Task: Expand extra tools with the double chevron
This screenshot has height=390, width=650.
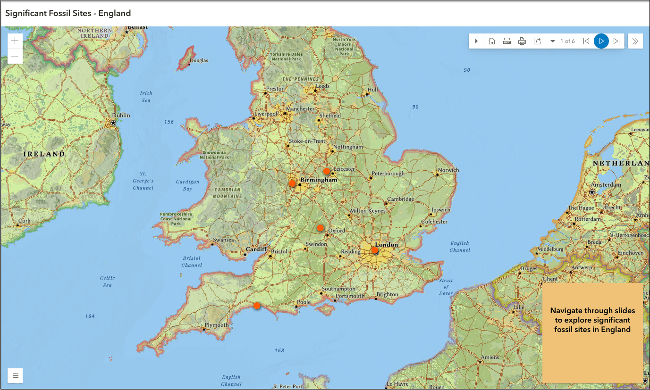Action: [635, 41]
